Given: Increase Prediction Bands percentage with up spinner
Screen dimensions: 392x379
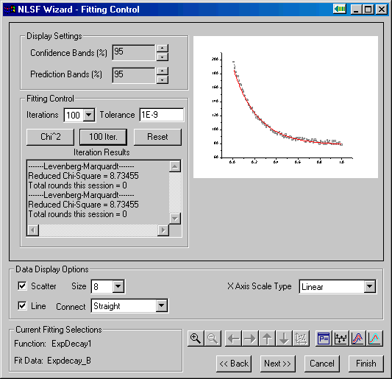Looking at the screenshot, I should click(x=163, y=71).
